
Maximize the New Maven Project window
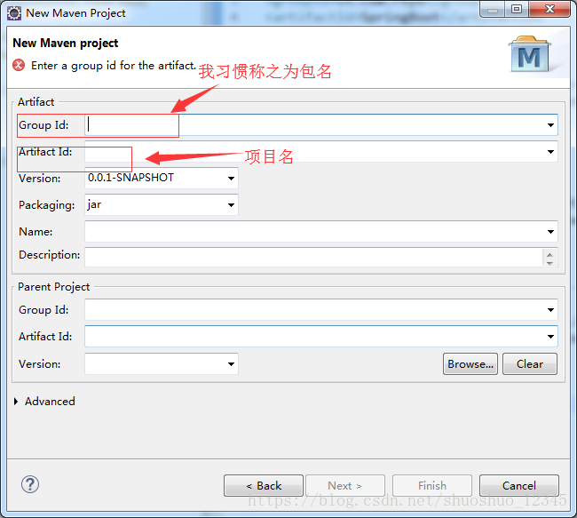click(517, 10)
